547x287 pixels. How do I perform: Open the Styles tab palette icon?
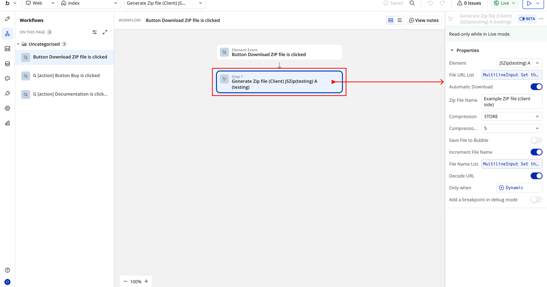point(7,78)
